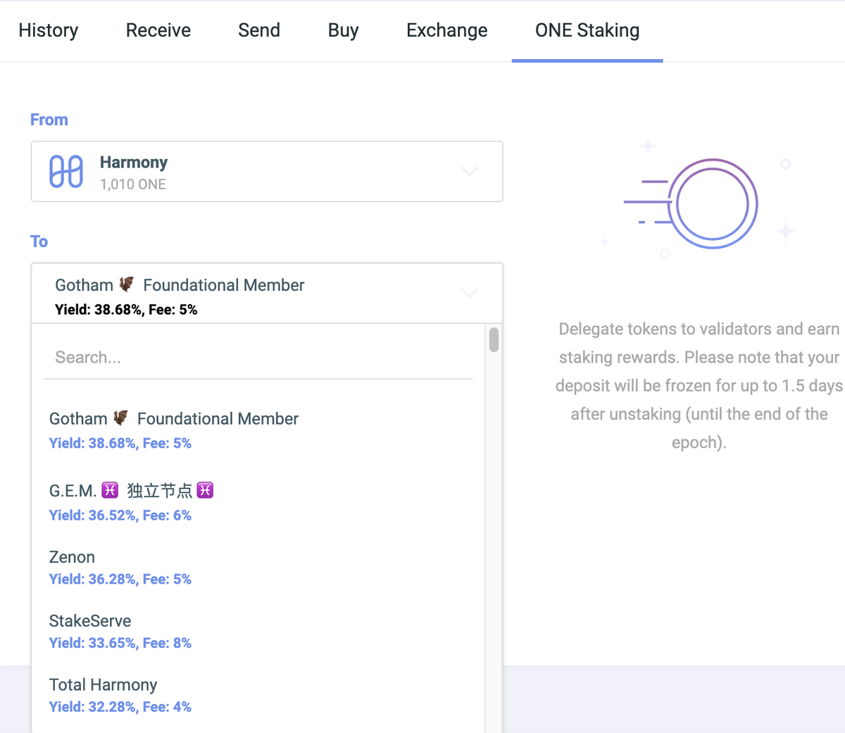This screenshot has height=733, width=845.
Task: Collapse the To validator dropdown chevron
Action: click(x=469, y=293)
